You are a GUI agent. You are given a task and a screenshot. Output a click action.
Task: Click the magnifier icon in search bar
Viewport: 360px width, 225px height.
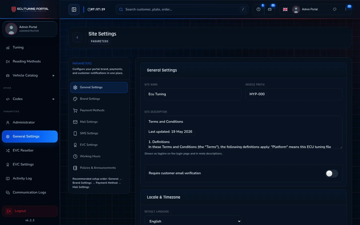[x=121, y=9]
